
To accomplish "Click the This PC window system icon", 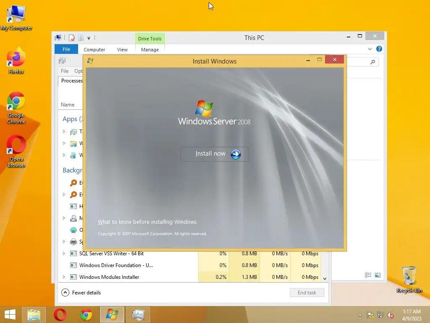I will (x=58, y=37).
